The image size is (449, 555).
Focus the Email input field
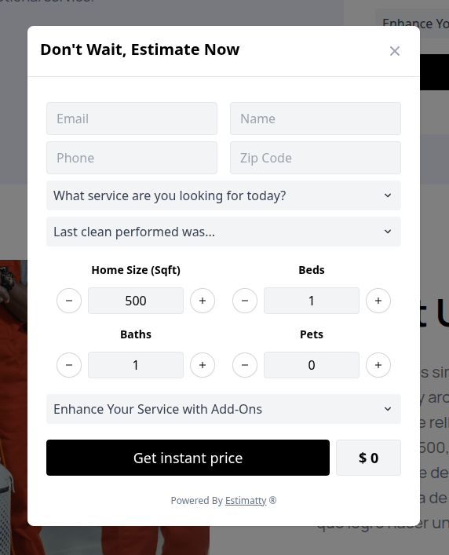132,119
